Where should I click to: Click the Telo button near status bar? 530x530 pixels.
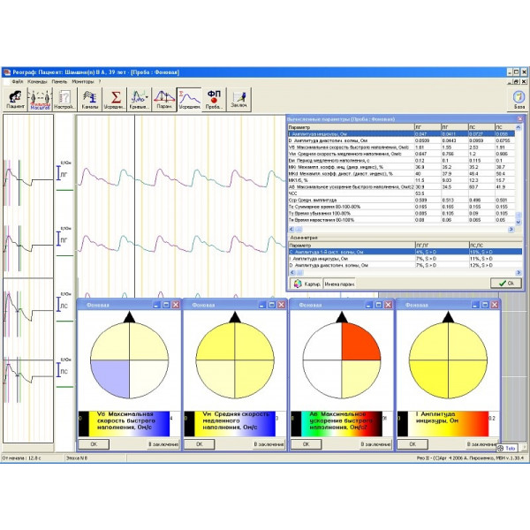(x=506, y=448)
